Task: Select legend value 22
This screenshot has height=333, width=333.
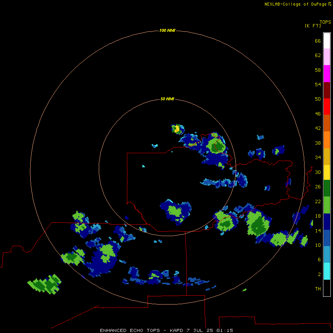Action: [318, 201]
